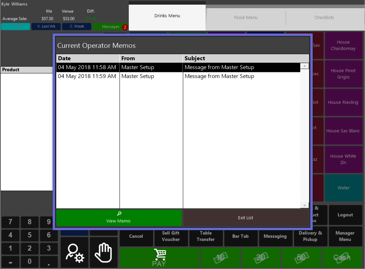Click the hand stop icon button
Image resolution: width=365 pixels, height=269 pixels.
103,253
